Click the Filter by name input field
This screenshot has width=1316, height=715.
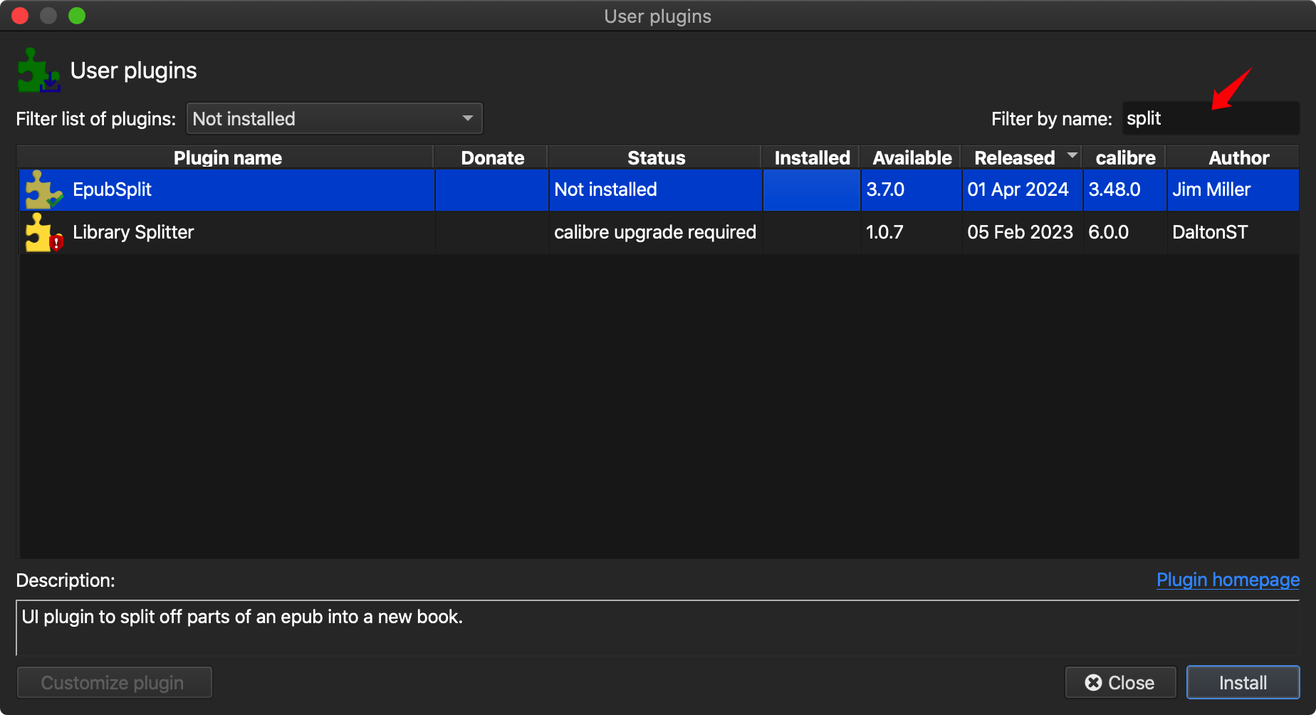pyautogui.click(x=1211, y=118)
